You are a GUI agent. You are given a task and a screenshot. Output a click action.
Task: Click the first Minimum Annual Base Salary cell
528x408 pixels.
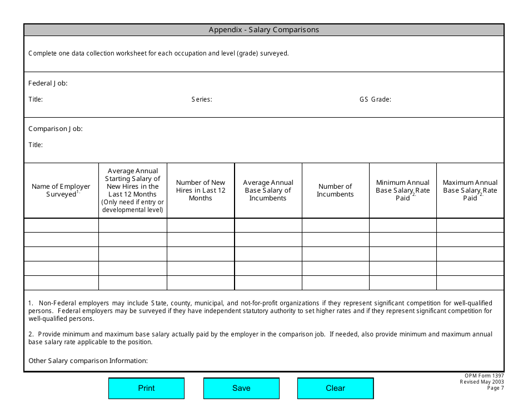(403, 225)
